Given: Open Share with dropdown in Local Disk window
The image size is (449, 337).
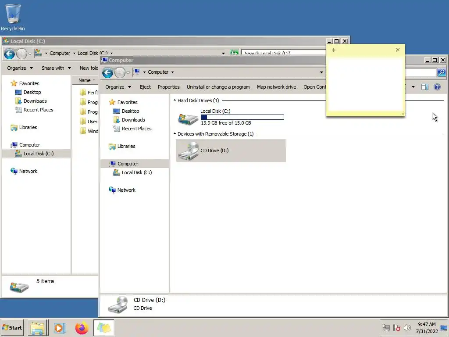Looking at the screenshot, I should click(x=56, y=68).
